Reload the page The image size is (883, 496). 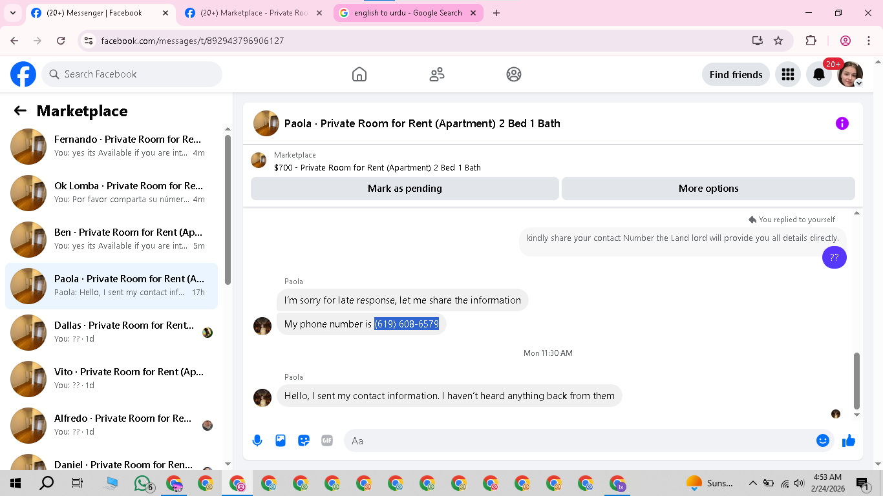(x=61, y=41)
